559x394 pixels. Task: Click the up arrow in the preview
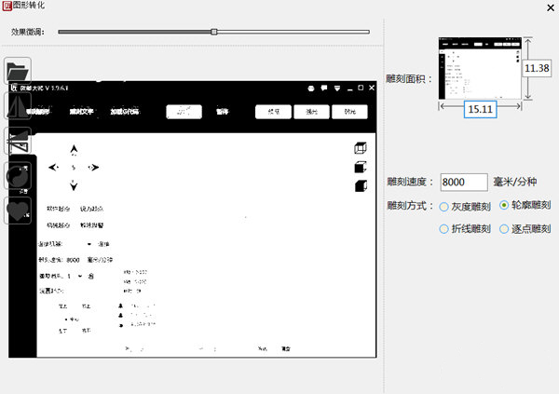(74, 149)
